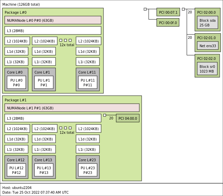Select the Block sda 25 GB device
Image resolution: width=223 pixels, height=196 pixels.
pos(207,22)
